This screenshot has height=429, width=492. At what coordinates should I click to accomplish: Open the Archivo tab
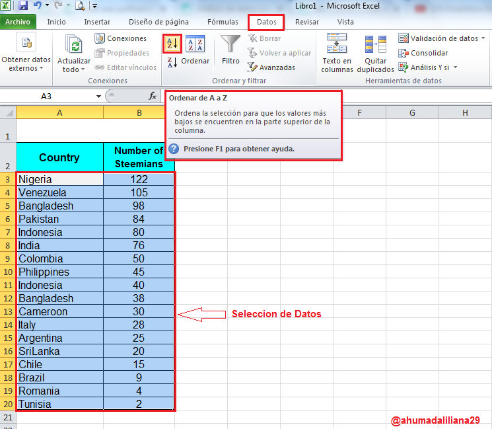[x=18, y=22]
